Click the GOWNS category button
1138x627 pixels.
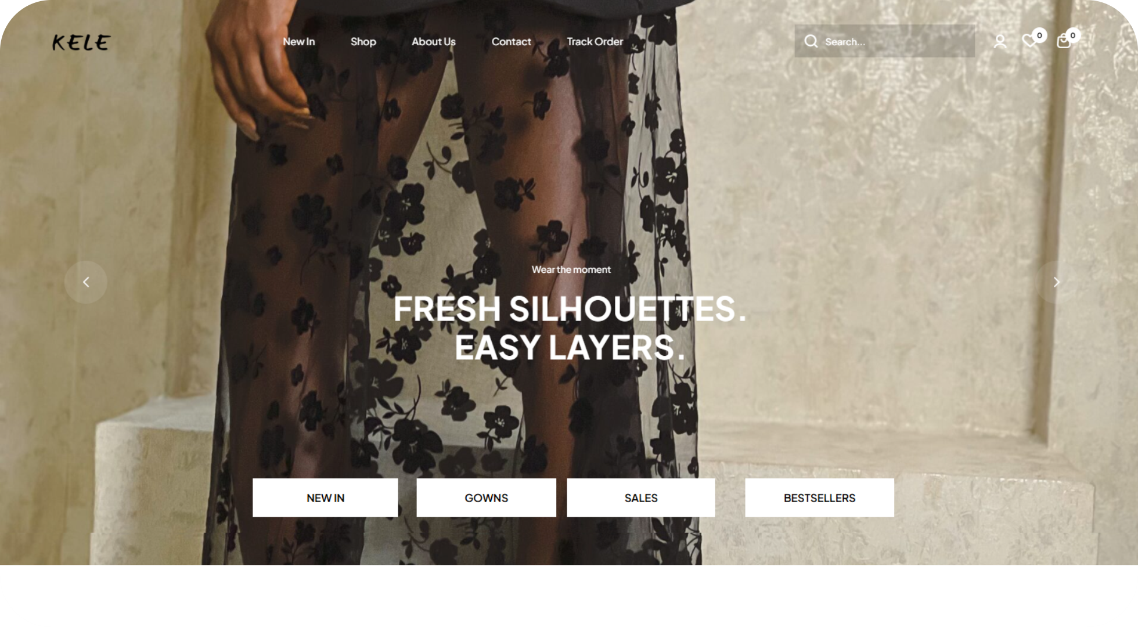[486, 498]
